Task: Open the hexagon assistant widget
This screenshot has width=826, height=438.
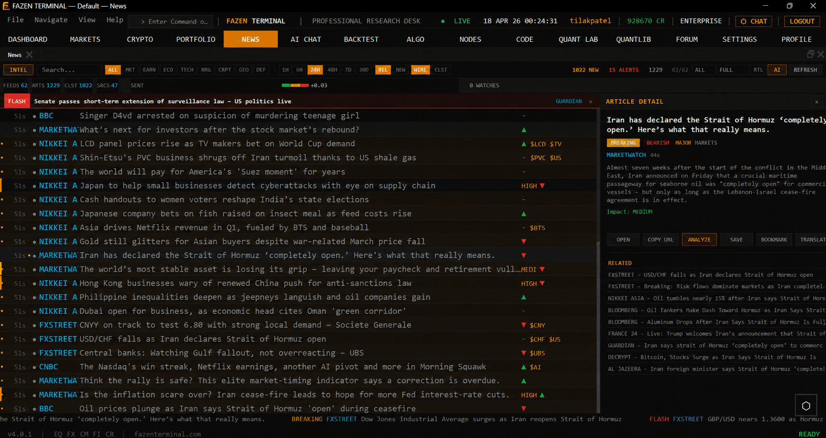Action: point(806,406)
